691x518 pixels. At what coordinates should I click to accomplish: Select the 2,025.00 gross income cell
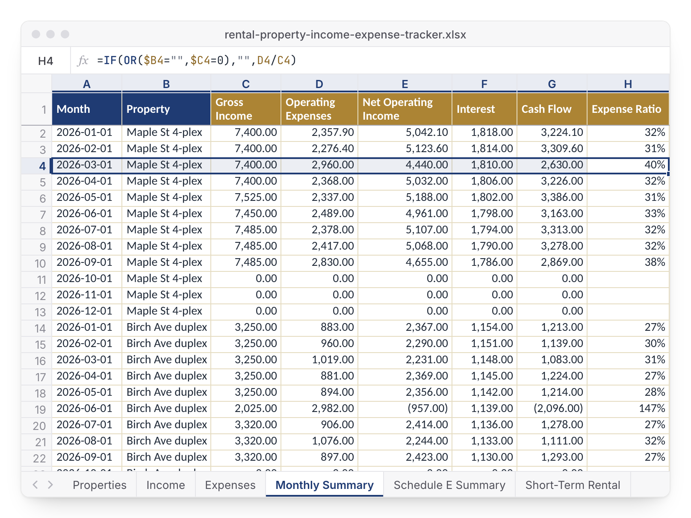[x=246, y=409]
